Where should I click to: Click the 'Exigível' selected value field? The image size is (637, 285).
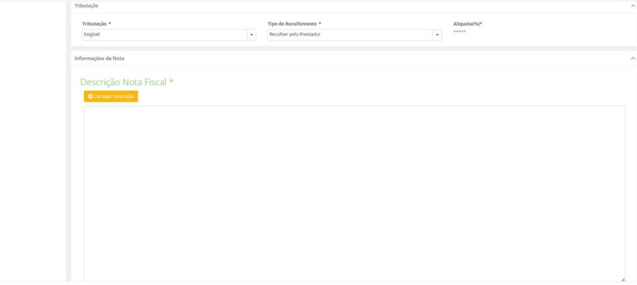point(164,35)
